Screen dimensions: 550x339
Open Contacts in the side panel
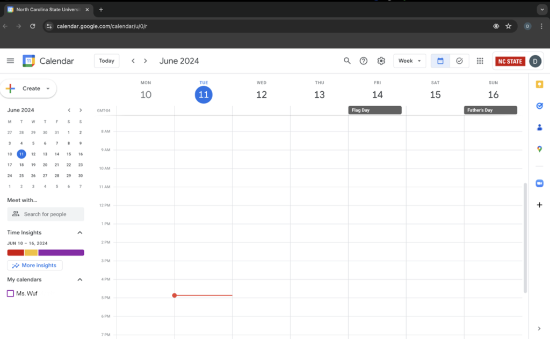point(539,127)
